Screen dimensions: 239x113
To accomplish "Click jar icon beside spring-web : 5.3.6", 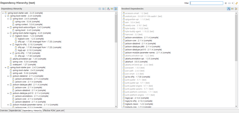I will pos(11,73).
